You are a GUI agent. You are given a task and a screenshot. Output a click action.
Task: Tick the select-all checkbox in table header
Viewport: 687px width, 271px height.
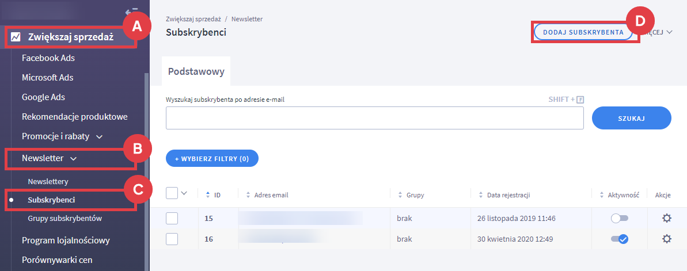tap(172, 193)
